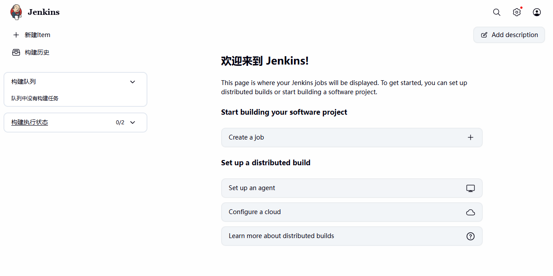
Task: Open the chevron next to 0/2
Action: [x=133, y=123]
